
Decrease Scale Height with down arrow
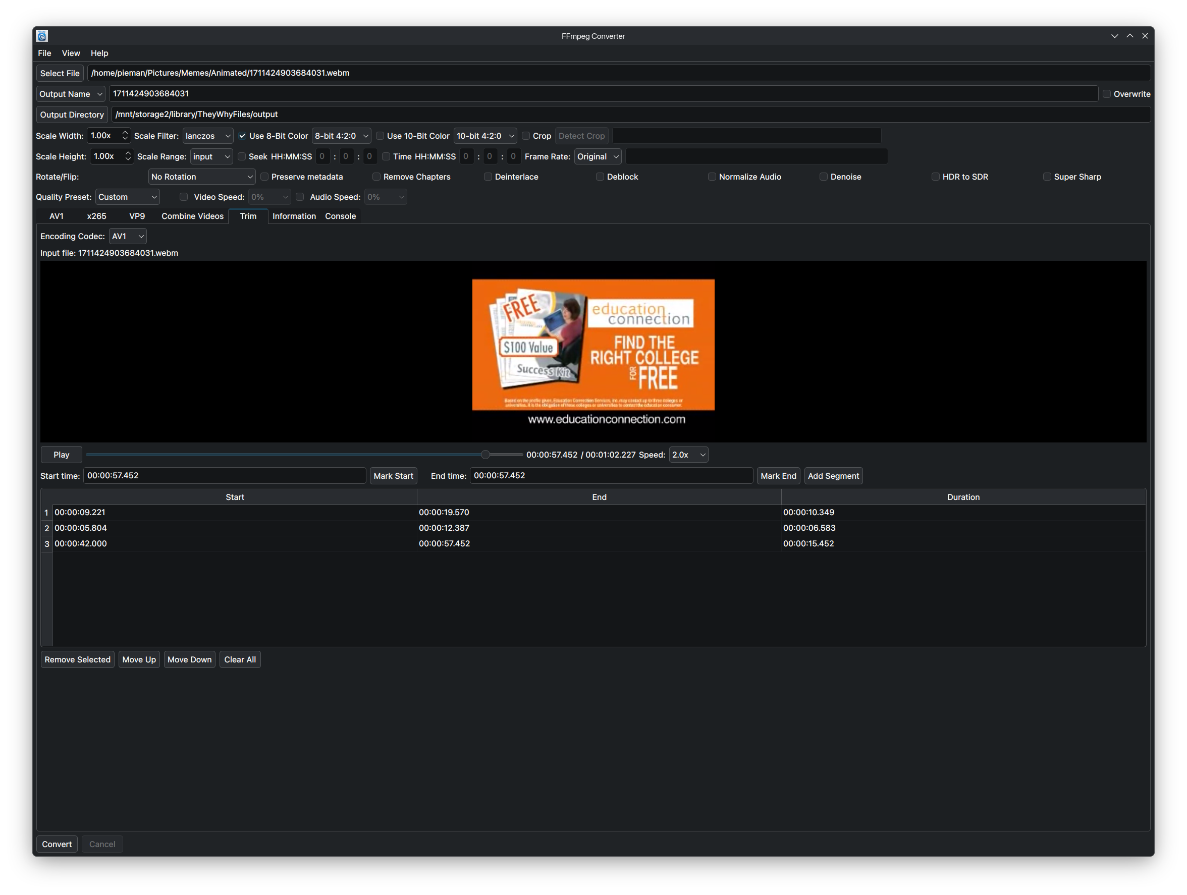point(128,159)
